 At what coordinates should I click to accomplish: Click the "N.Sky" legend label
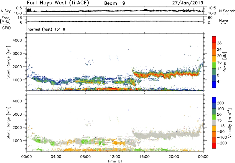tap(6, 11)
